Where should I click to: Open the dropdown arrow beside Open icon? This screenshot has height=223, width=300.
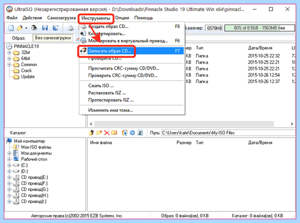click(26, 28)
